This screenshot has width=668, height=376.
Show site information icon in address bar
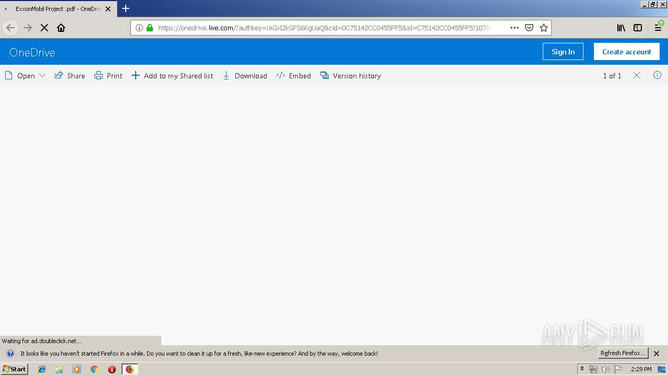[x=139, y=28]
